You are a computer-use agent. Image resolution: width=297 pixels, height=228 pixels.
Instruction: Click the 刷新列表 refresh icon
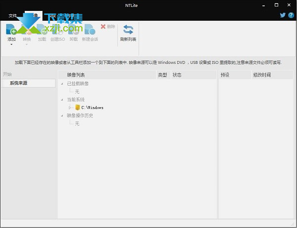tap(128, 30)
